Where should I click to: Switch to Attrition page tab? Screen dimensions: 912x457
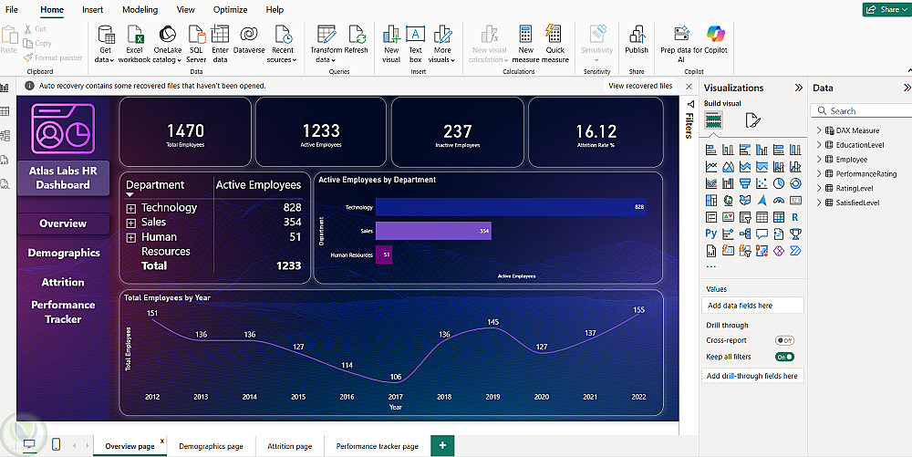(x=289, y=446)
